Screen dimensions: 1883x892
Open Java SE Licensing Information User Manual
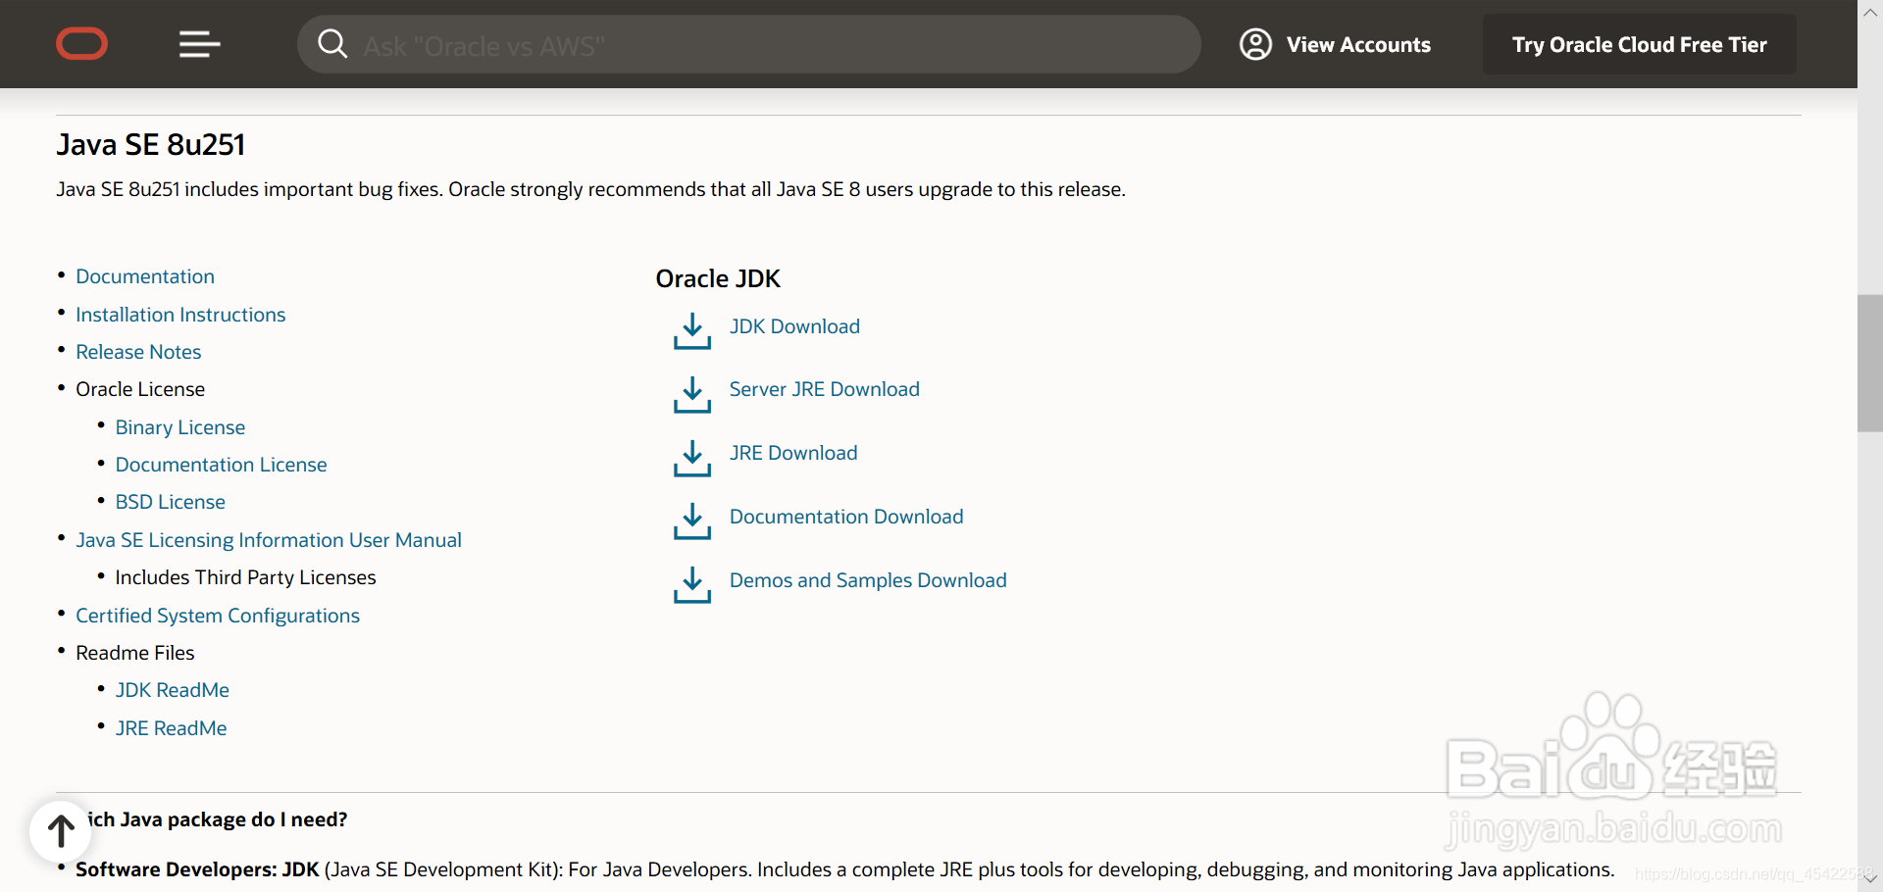[269, 540]
